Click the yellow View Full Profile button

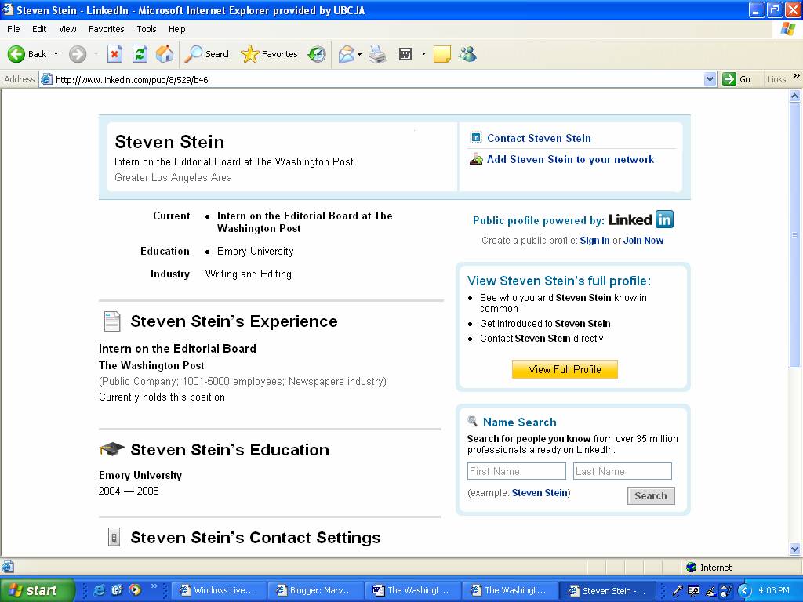pos(565,370)
